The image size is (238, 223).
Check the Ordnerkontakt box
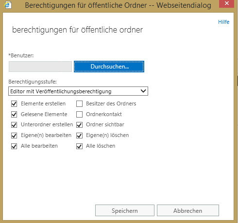(79, 114)
